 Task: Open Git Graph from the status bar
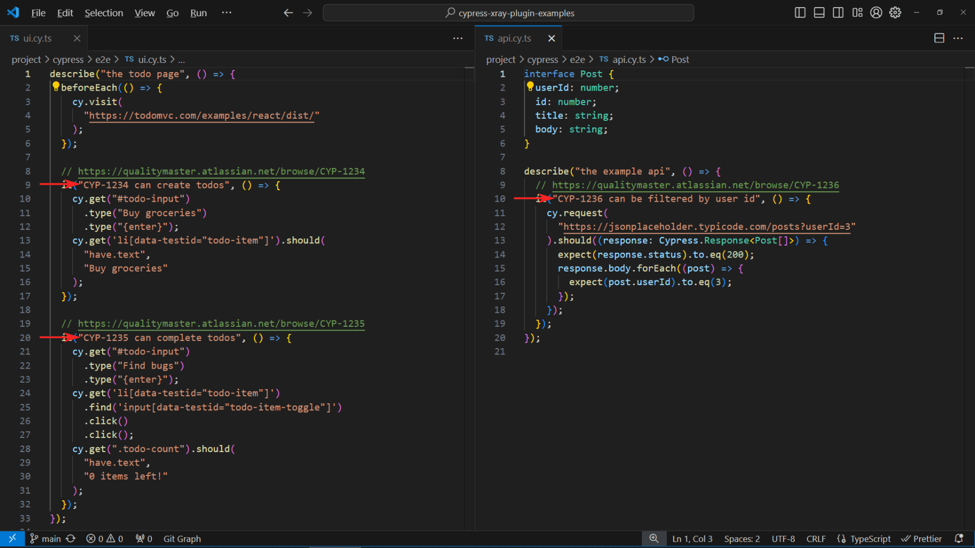coord(181,538)
